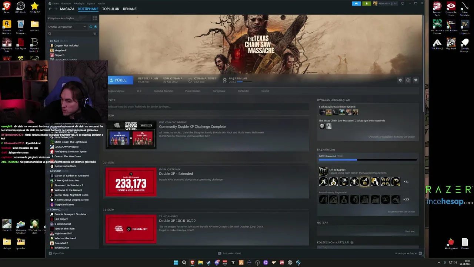Add game to favorites heart icon

point(415,80)
